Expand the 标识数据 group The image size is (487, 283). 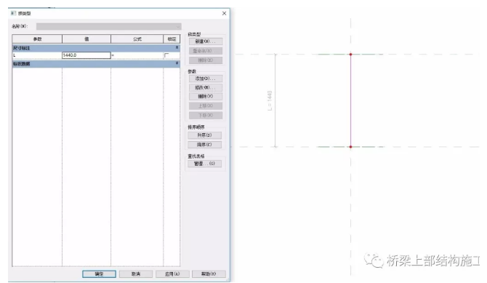click(177, 63)
